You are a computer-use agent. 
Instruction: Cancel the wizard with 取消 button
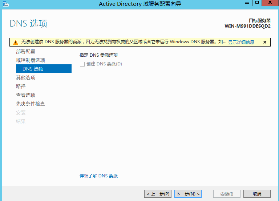coord(257,194)
